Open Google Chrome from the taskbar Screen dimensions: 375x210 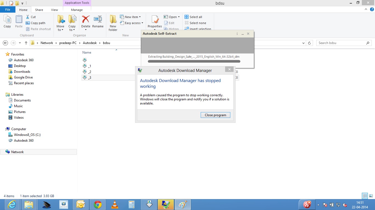[x=97, y=205]
